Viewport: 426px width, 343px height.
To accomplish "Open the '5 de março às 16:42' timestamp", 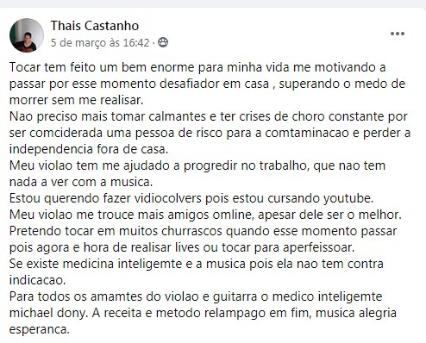I will (x=100, y=43).
